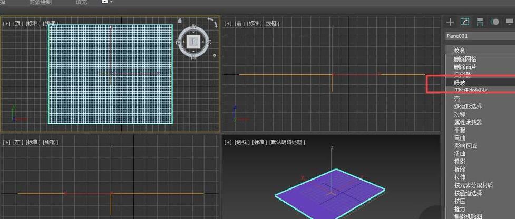The image size is (515, 219).
Task: Open the [+] menu of the 前 viewport
Action: tap(228, 24)
